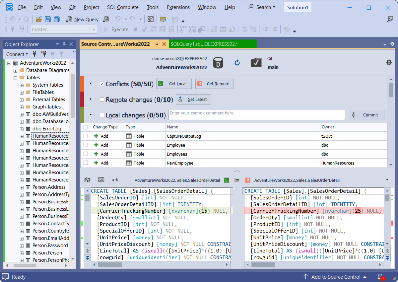Click the filter icon in Object Explorer
The width and height of the screenshot is (398, 282).
tap(61, 54)
